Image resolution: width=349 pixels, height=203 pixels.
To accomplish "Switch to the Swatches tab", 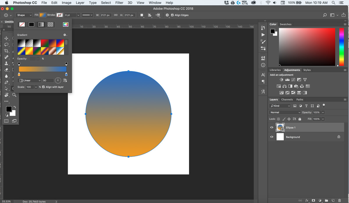I will 285,24.
